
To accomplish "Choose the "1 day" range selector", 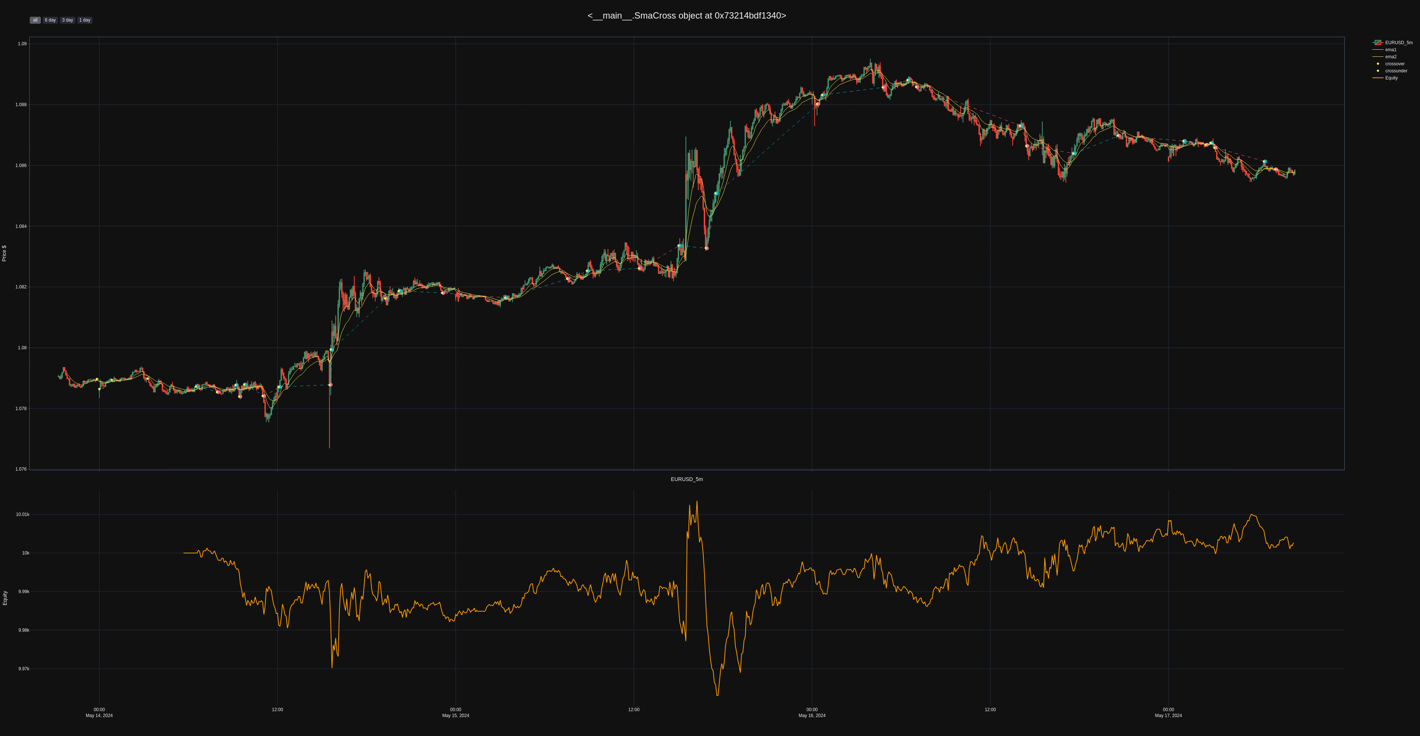I will (x=84, y=20).
